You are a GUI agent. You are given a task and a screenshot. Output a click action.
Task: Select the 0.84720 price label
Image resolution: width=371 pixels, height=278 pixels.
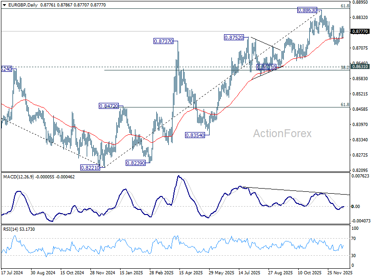pos(109,106)
